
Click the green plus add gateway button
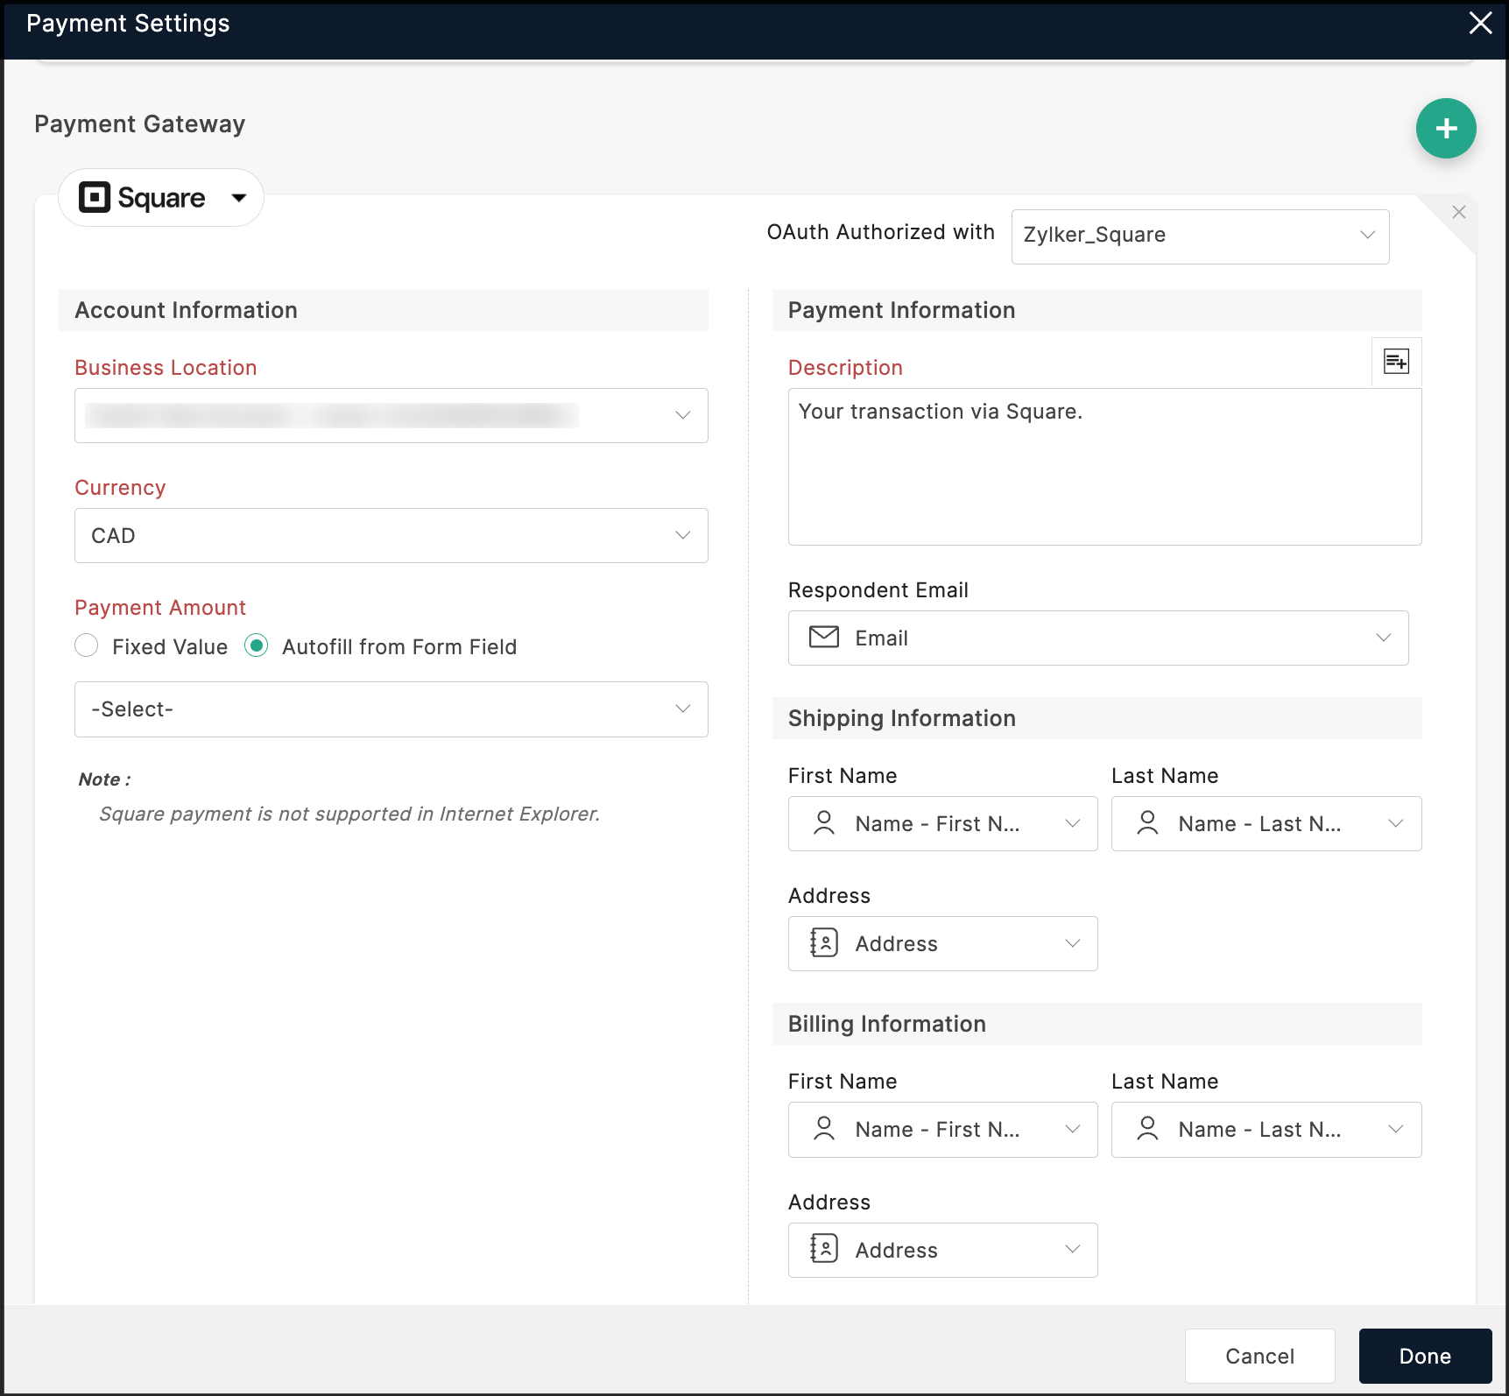tap(1445, 129)
